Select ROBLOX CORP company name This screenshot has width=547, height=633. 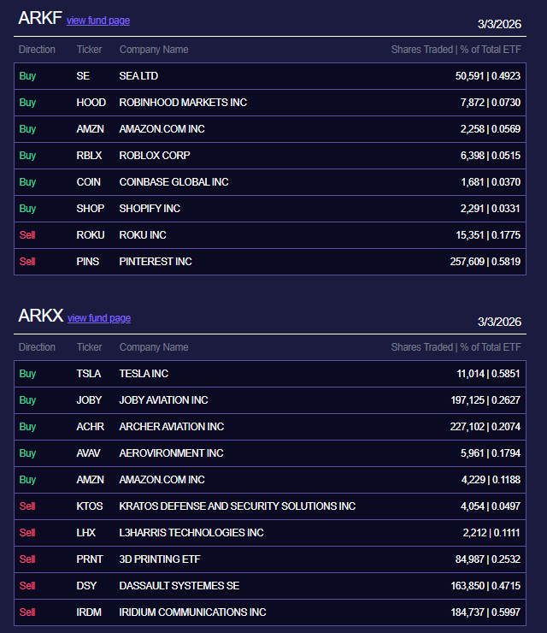155,156
